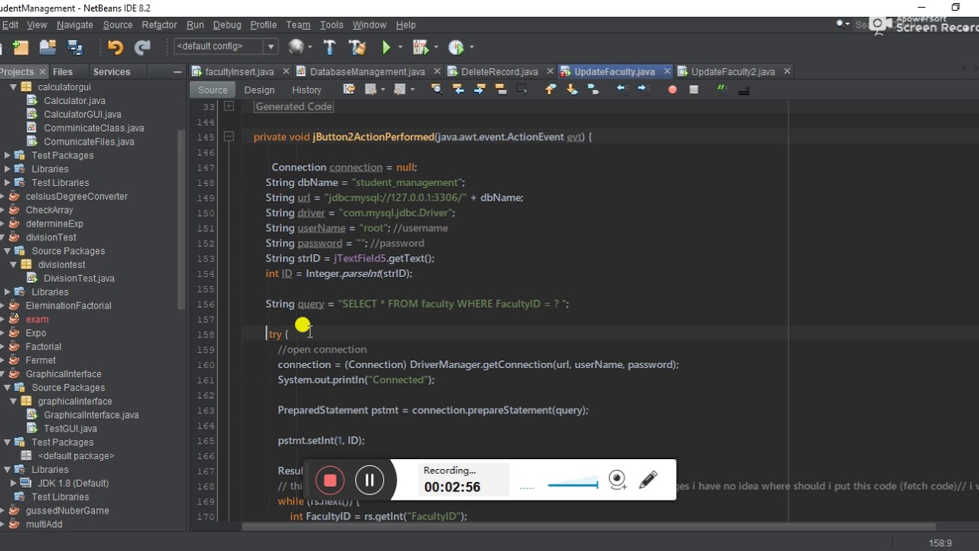Click Find Next Occurrence icon
This screenshot has width=979, height=551.
480,90
